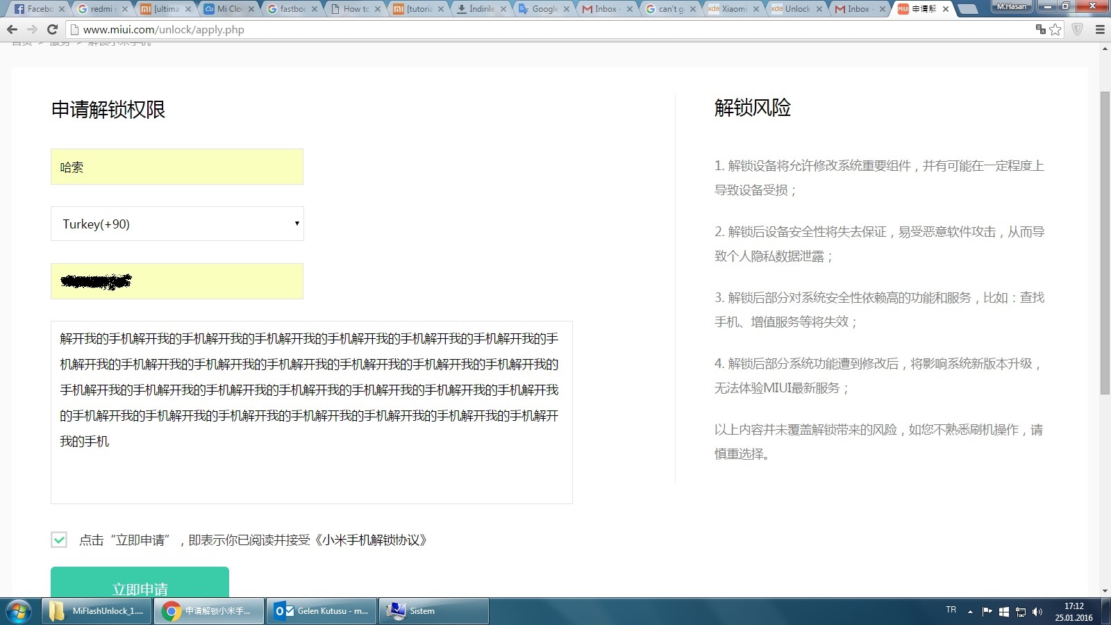
Task: Open Outlook Gelen Kutusu from taskbar
Action: pyautogui.click(x=322, y=611)
